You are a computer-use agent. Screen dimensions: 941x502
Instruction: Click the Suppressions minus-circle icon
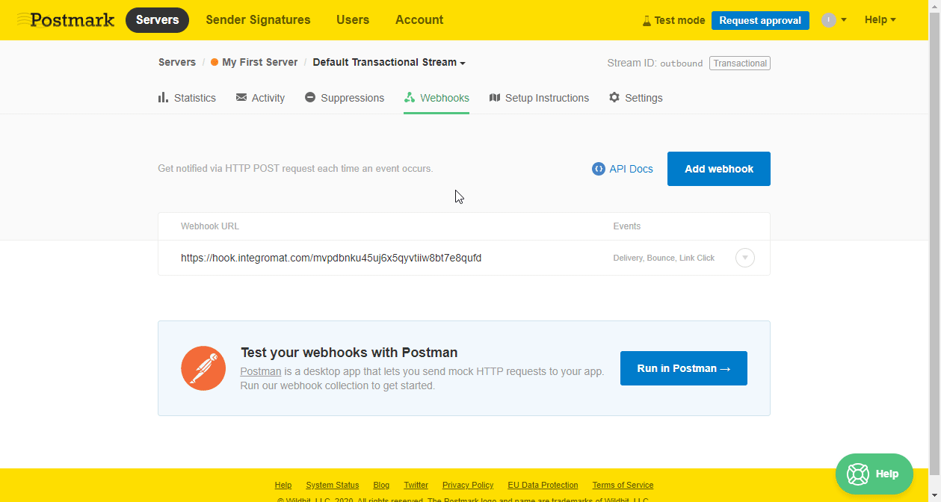pos(310,98)
